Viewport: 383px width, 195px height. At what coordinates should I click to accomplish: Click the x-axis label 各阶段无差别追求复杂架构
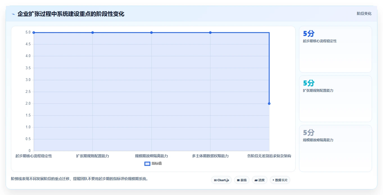(269, 156)
